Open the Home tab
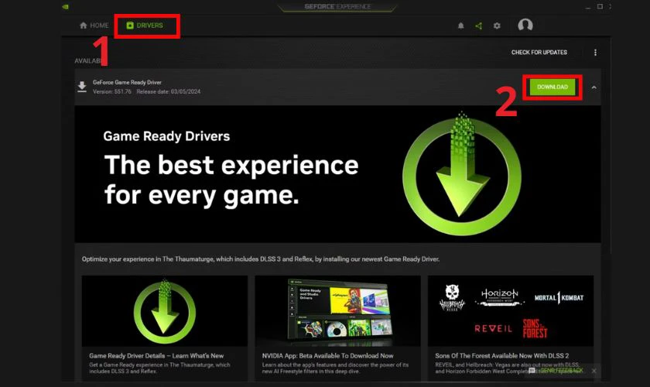Viewport: 650px width, 387px height. (94, 26)
